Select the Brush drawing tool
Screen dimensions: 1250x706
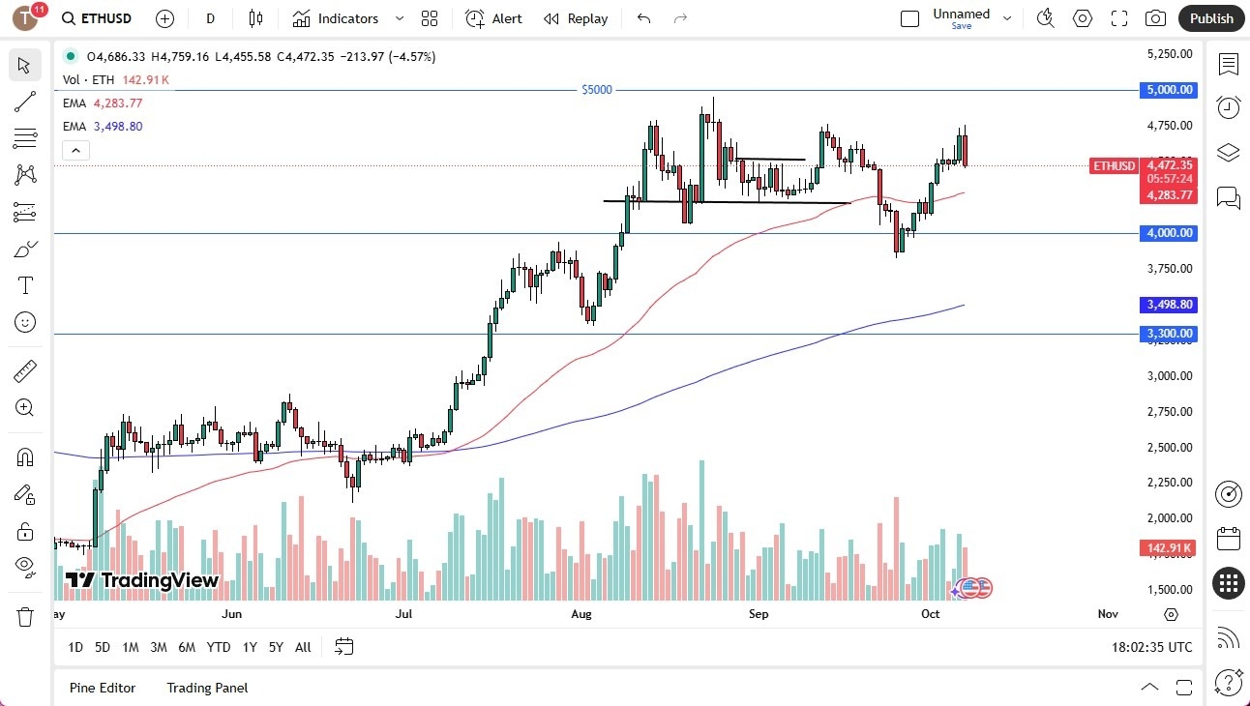(25, 249)
